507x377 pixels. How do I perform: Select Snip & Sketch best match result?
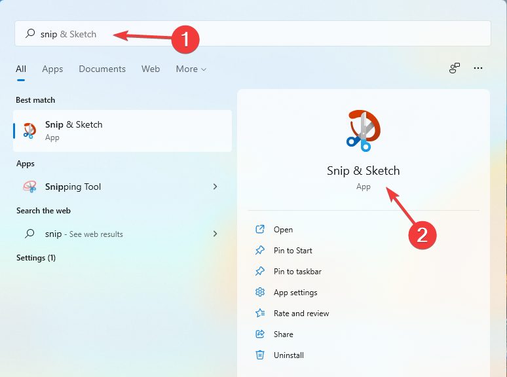coord(122,130)
